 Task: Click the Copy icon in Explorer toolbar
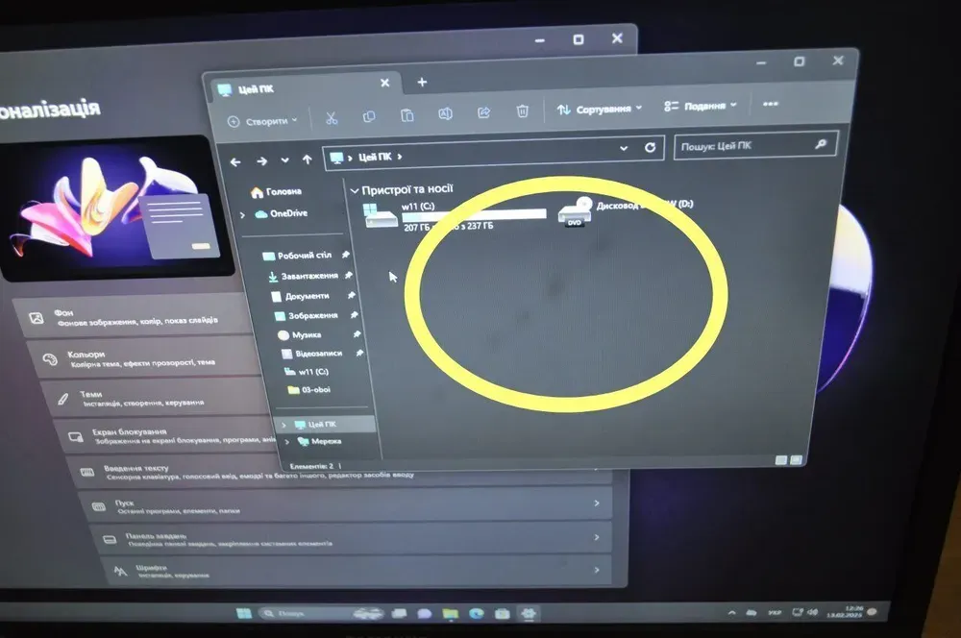[x=369, y=117]
